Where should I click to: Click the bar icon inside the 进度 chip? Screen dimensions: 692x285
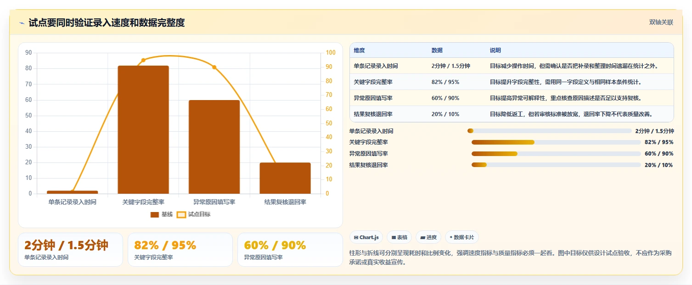coord(422,237)
